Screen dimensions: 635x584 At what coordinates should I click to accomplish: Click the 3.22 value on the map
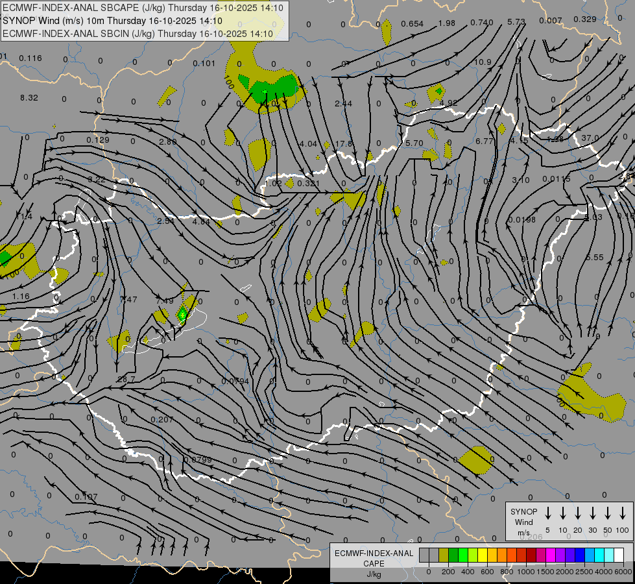click(97, 180)
